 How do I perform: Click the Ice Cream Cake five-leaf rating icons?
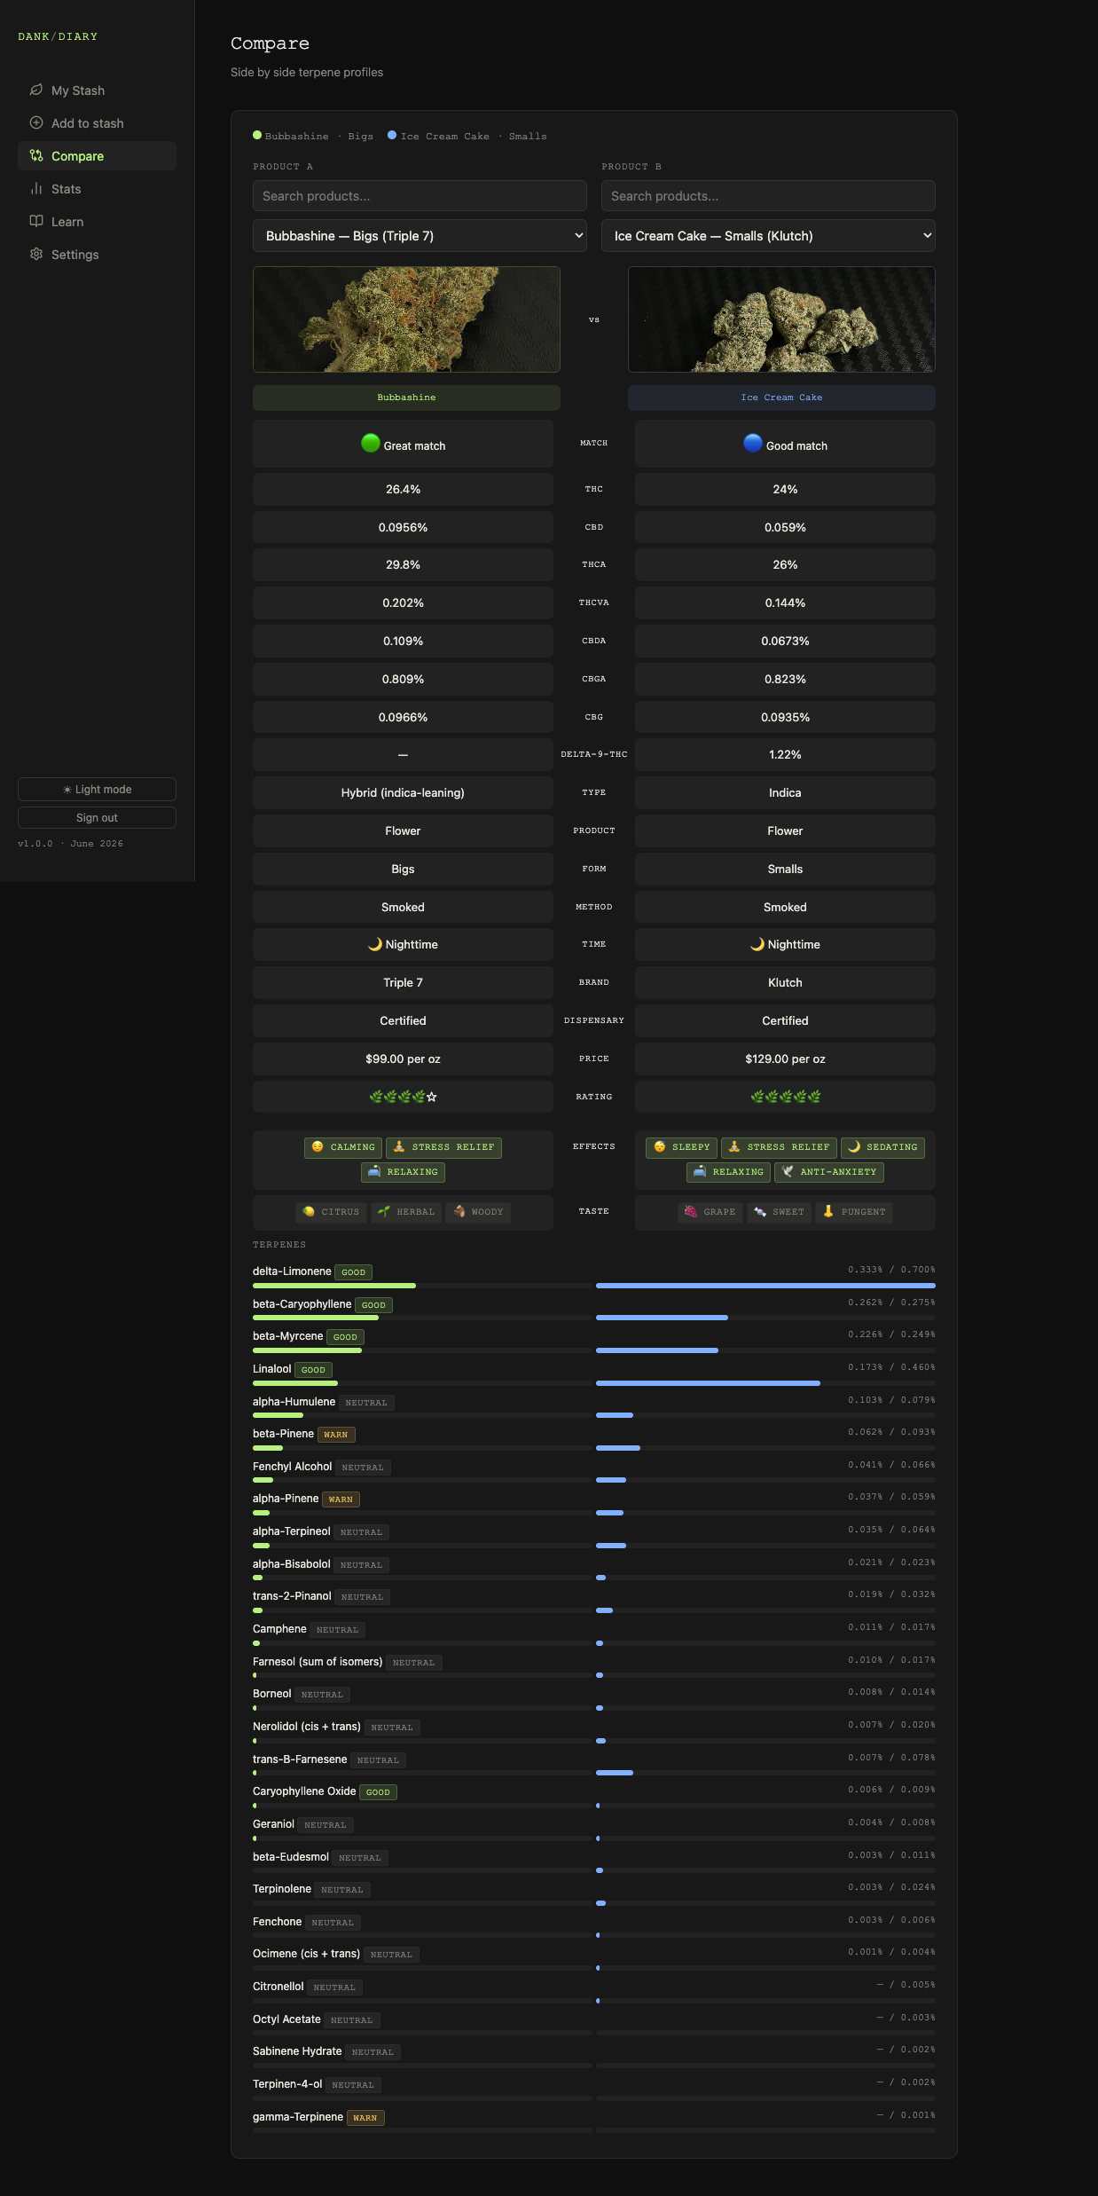tap(786, 1097)
